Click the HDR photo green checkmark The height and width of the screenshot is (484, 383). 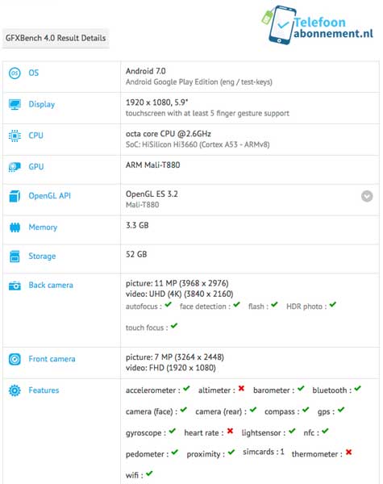333,305
